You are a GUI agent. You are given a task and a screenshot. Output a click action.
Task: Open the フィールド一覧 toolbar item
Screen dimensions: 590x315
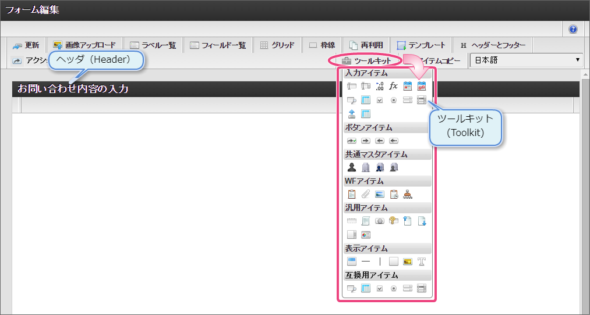[218, 45]
